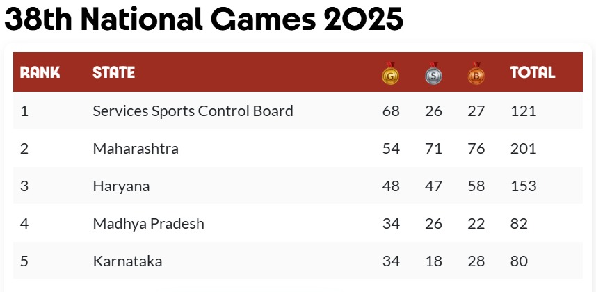Click Services' gold count of 68
The width and height of the screenshot is (596, 292).
click(391, 111)
